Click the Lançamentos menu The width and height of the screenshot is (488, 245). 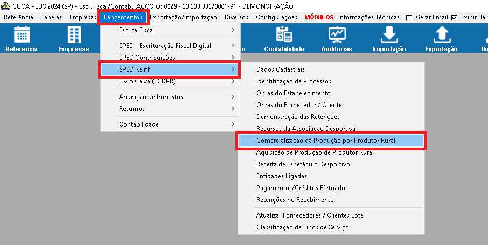[123, 17]
